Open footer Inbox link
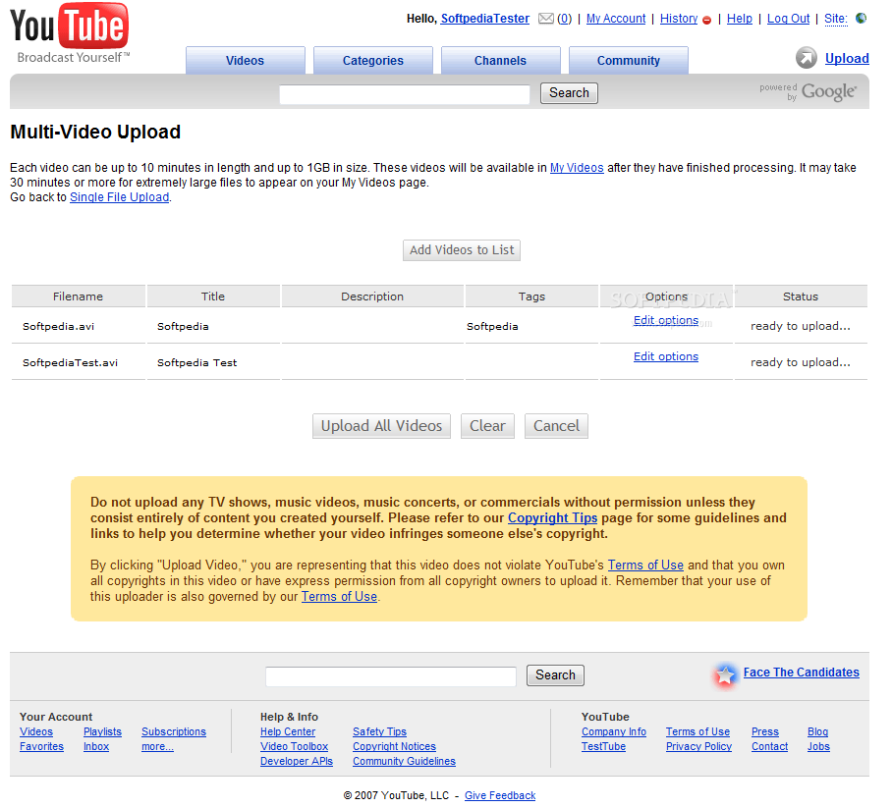The width and height of the screenshot is (892, 808). coord(96,746)
